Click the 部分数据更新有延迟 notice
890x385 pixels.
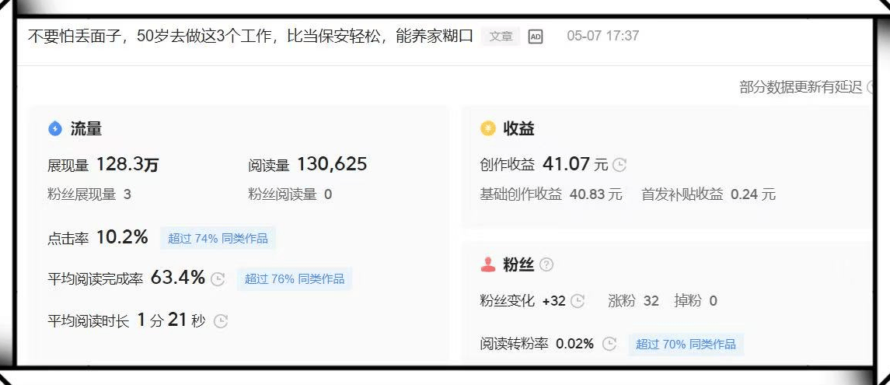pyautogui.click(x=801, y=87)
